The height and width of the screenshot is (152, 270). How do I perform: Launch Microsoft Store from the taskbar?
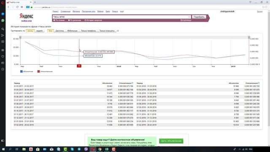pyautogui.click(x=38, y=149)
